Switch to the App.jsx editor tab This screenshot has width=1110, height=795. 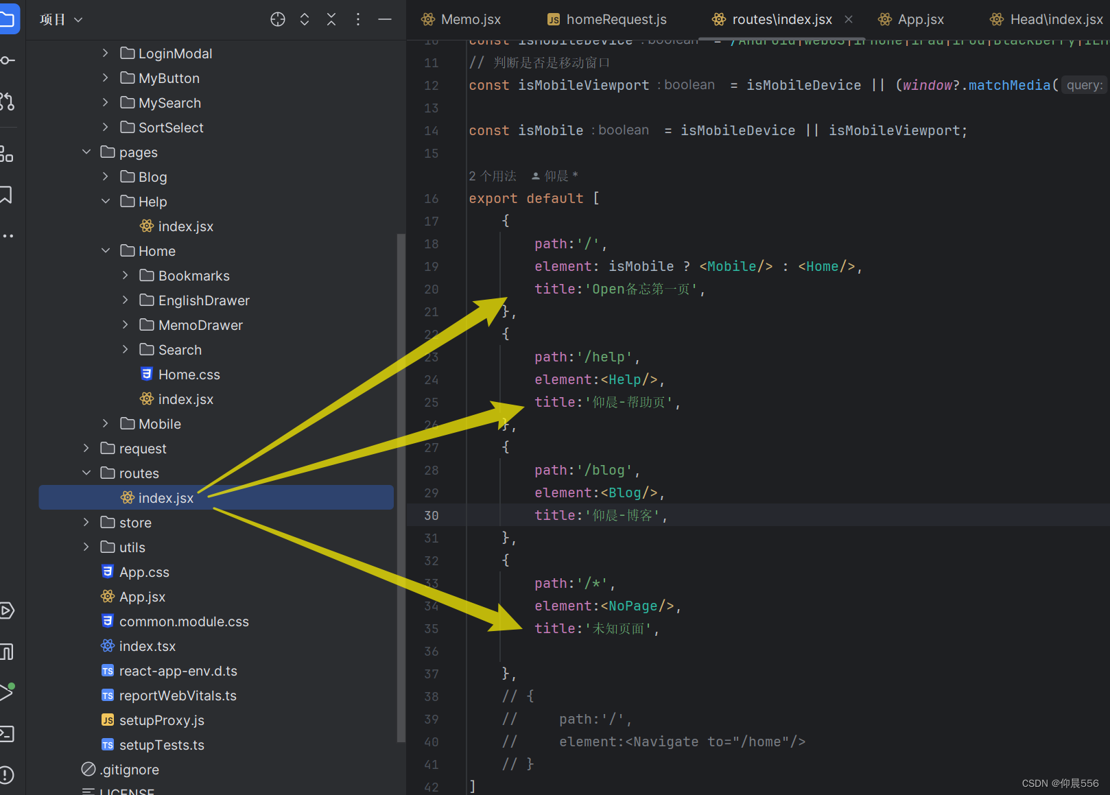(911, 19)
